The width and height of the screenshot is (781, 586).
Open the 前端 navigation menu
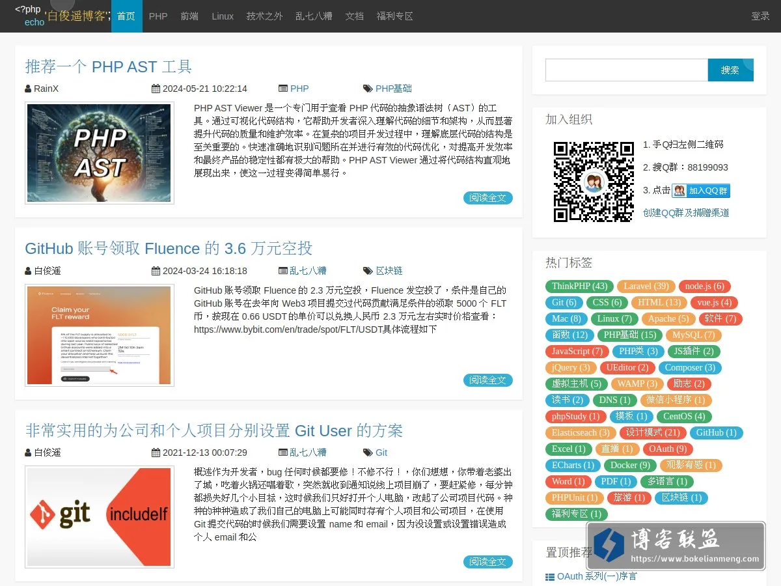click(x=189, y=16)
